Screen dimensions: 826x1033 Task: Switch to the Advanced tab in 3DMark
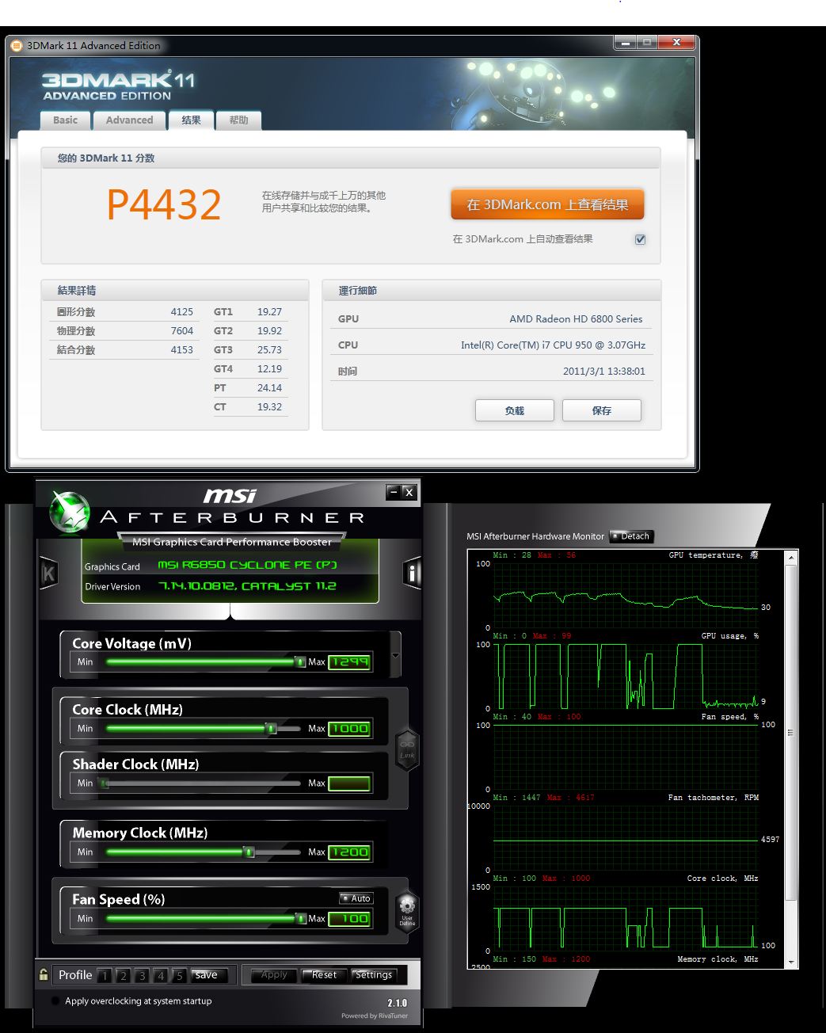(129, 120)
